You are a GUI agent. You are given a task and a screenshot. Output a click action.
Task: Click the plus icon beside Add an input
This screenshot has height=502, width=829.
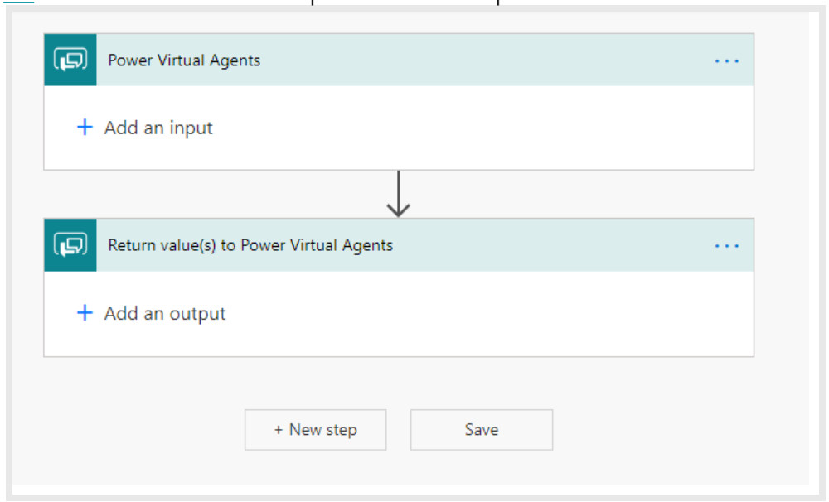(85, 128)
